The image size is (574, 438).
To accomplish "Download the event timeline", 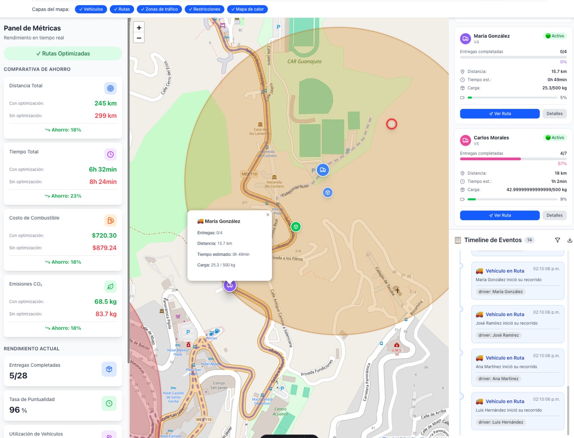I will [569, 240].
